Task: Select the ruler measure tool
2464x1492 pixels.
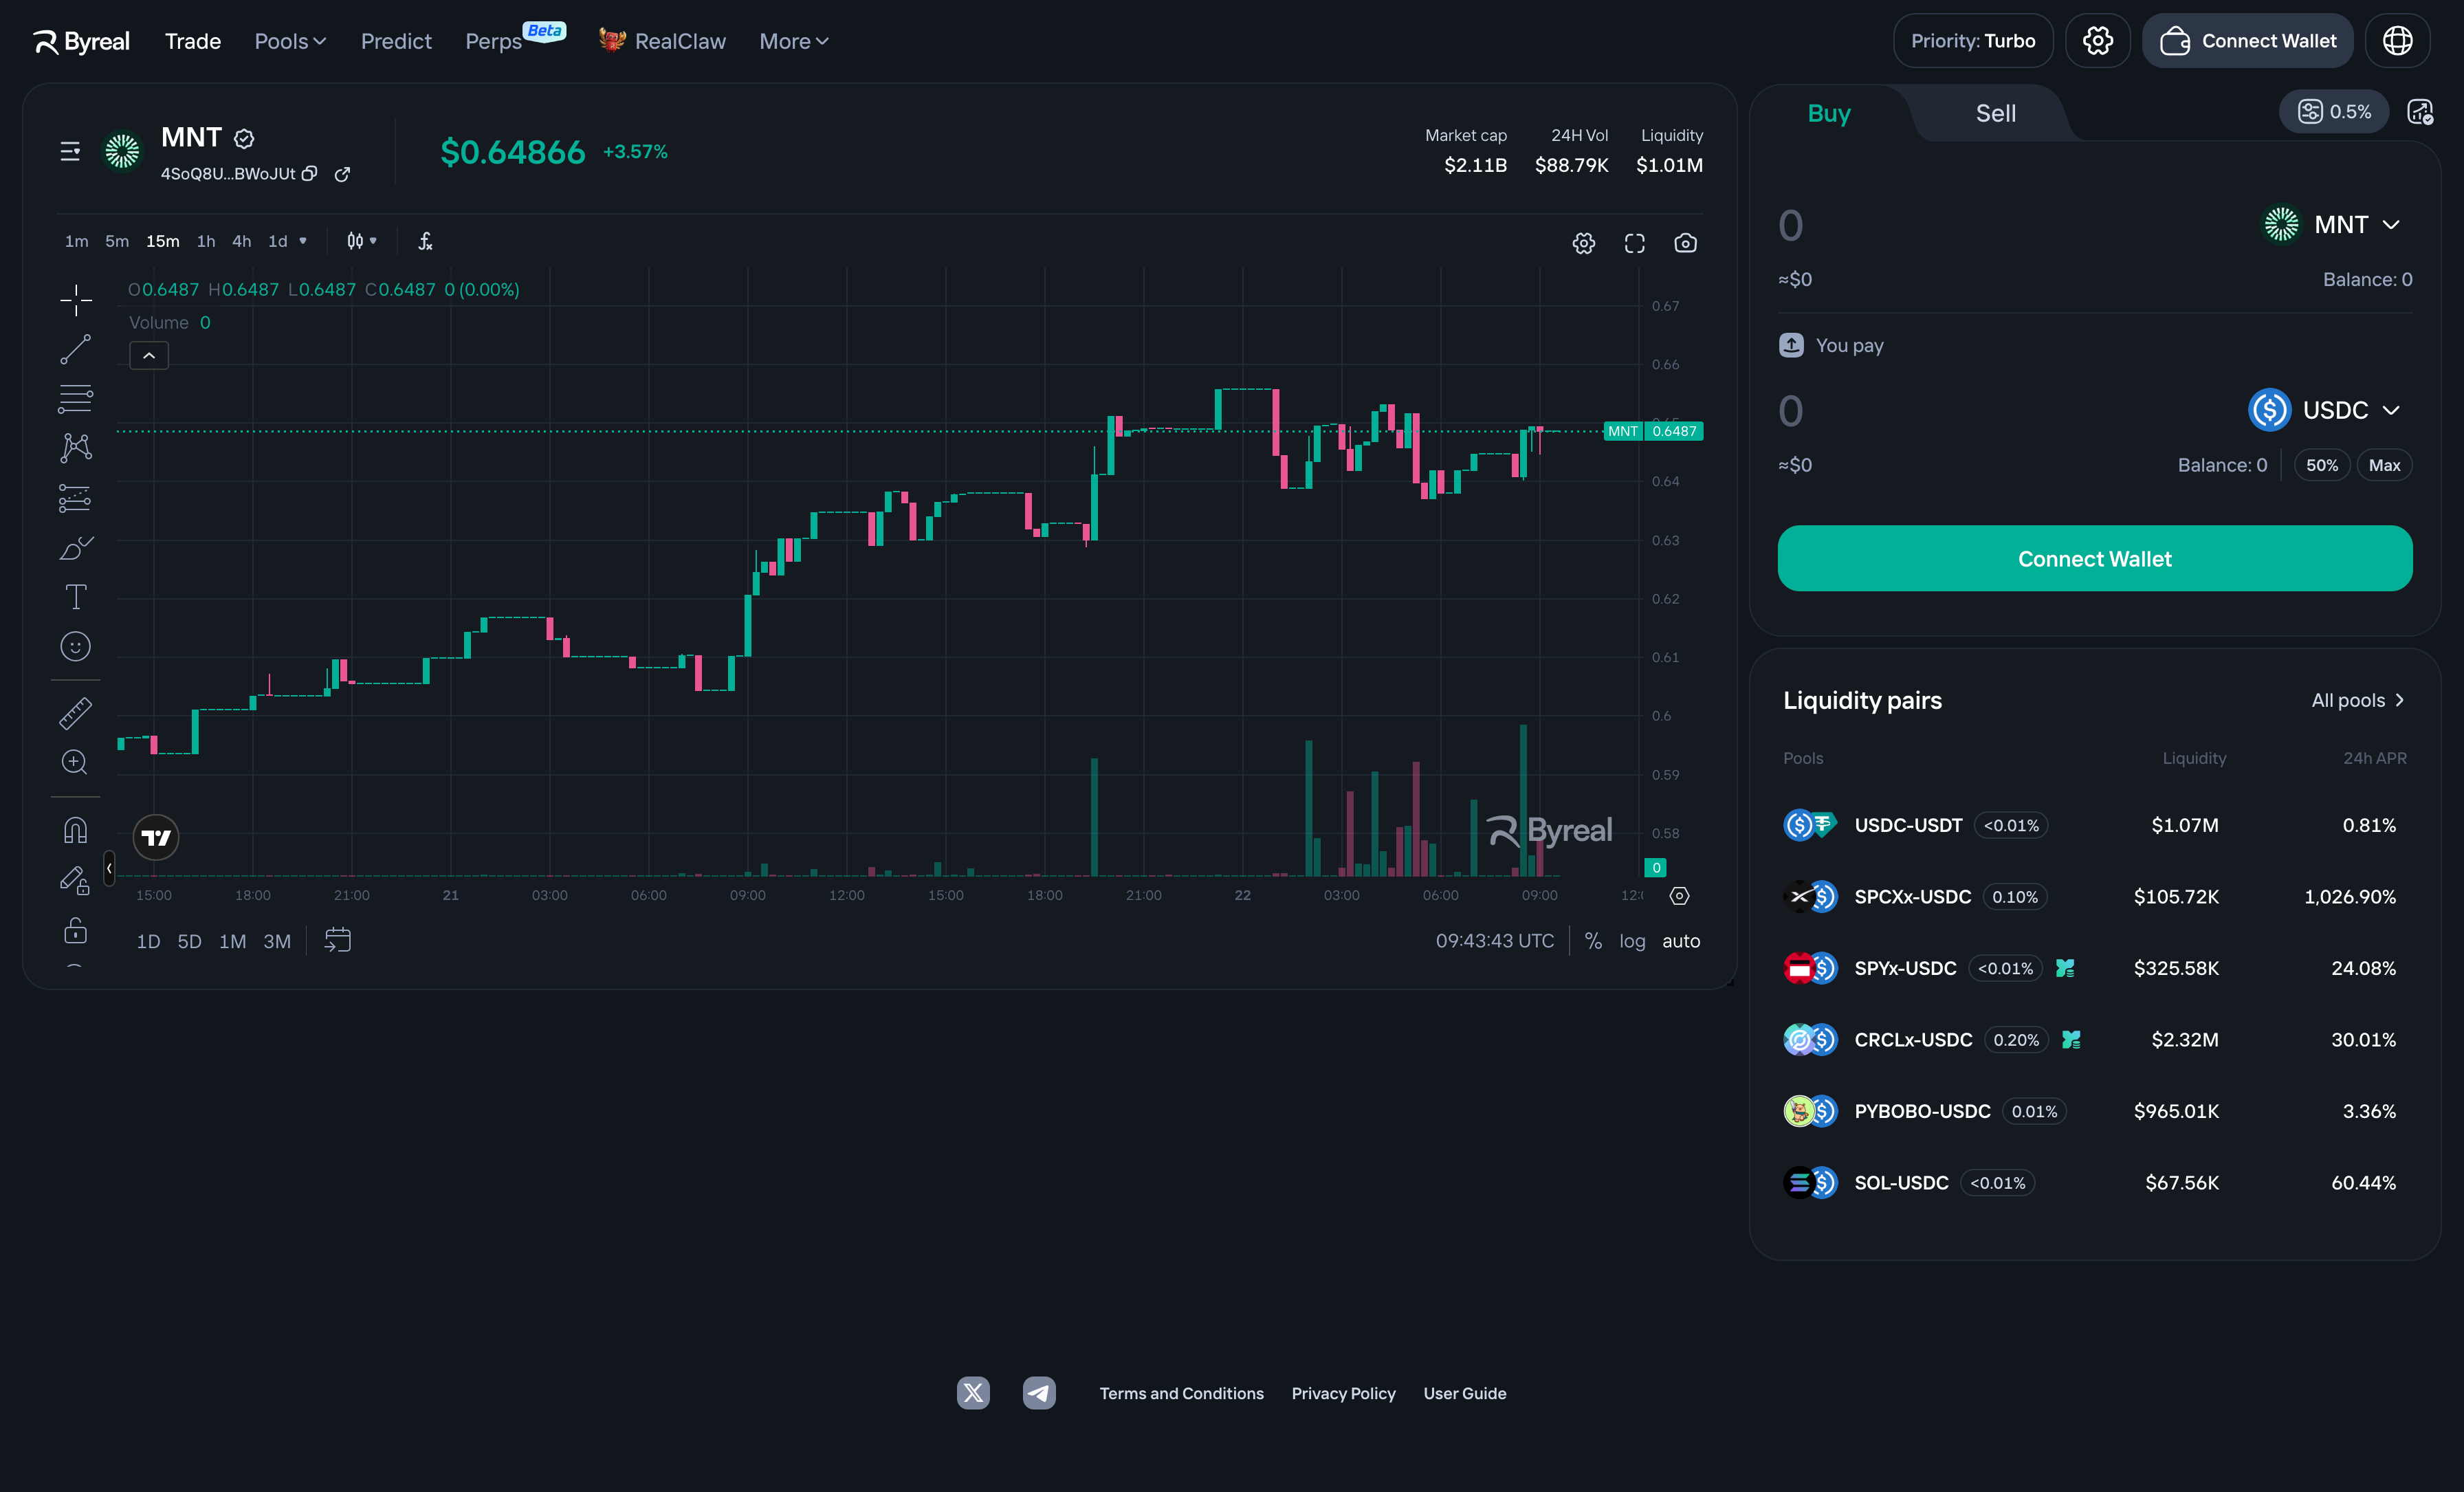Action: [x=75, y=713]
